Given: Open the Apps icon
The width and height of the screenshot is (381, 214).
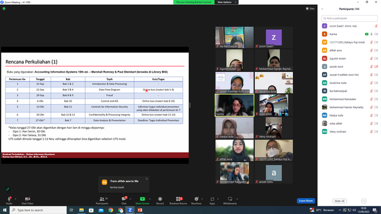Looking at the screenshot, I should tap(212, 199).
